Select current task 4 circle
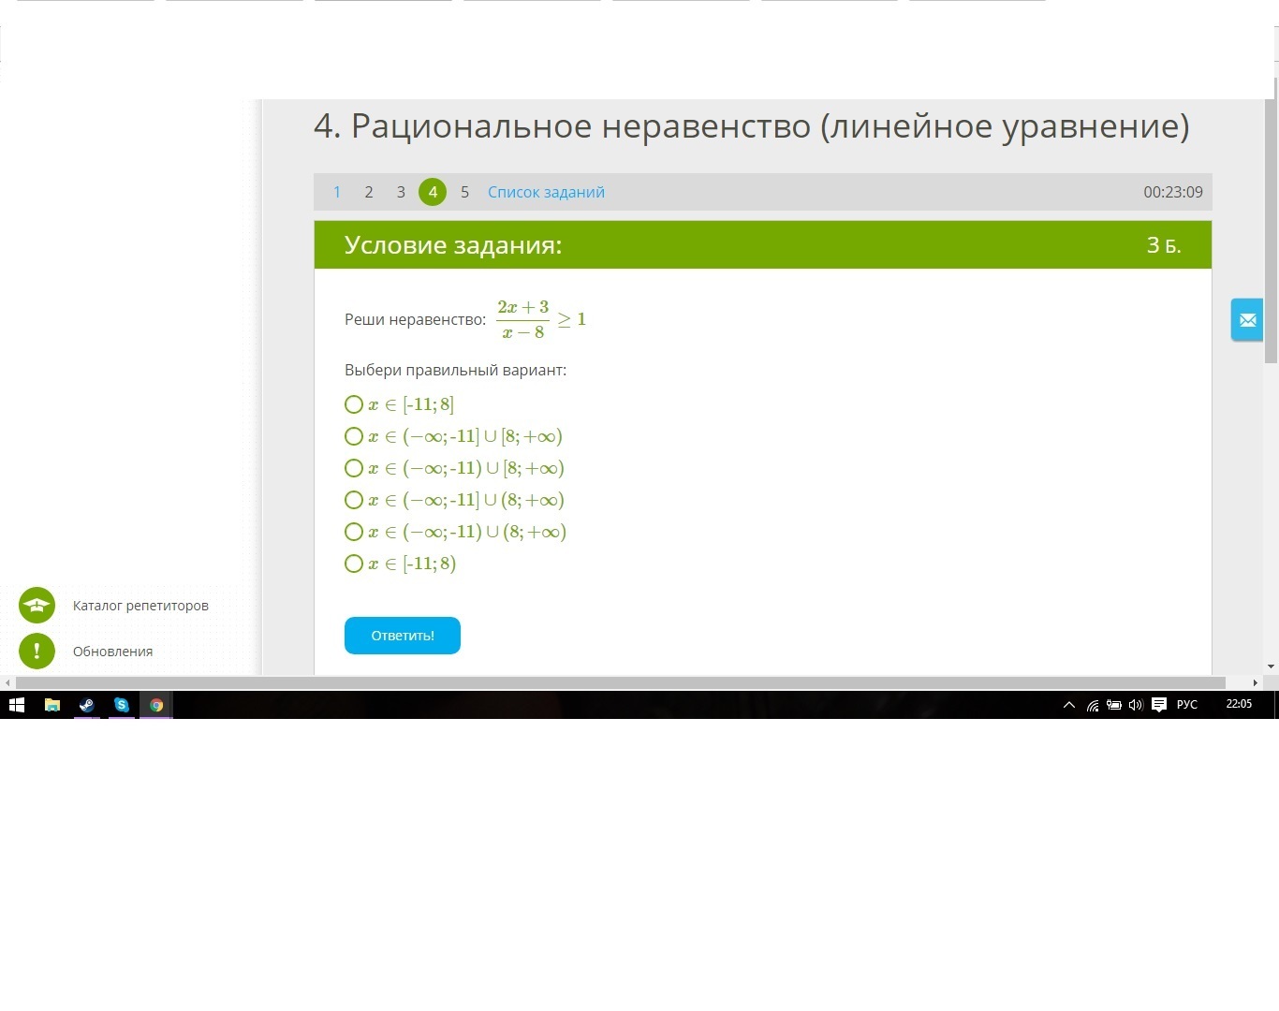The image size is (1279, 1011). coord(433,192)
